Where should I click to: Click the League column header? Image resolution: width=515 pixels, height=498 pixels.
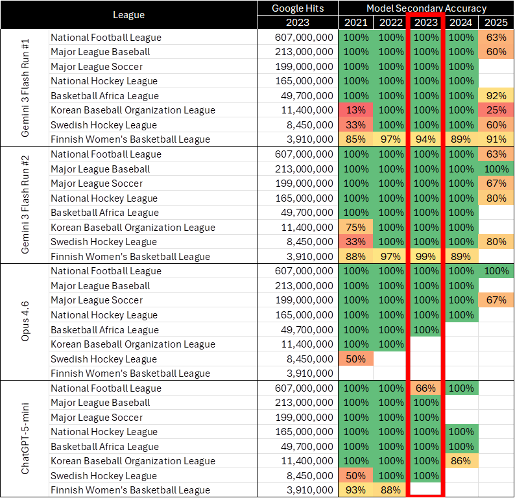tap(128, 15)
